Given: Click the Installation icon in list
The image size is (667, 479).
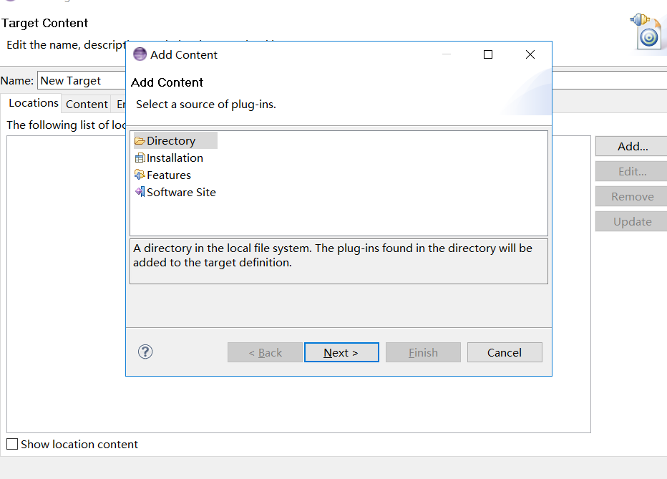Looking at the screenshot, I should point(140,158).
